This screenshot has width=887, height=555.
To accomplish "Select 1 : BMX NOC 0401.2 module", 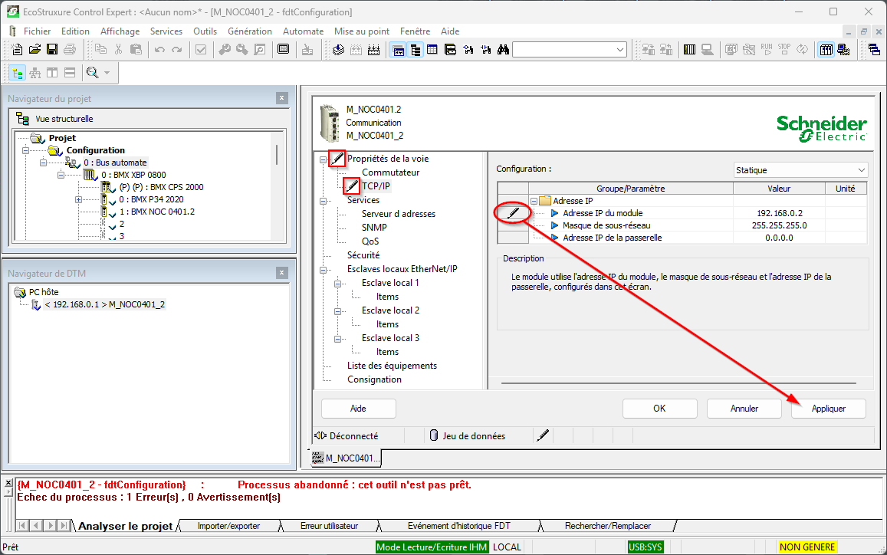I will [x=156, y=212].
